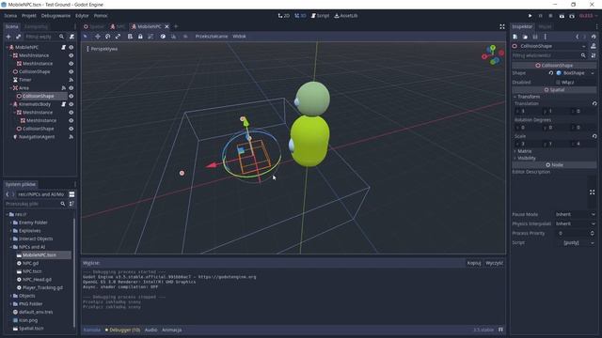The image size is (602, 338).
Task: Create a new resource in the Inspector
Action: [x=515, y=37]
